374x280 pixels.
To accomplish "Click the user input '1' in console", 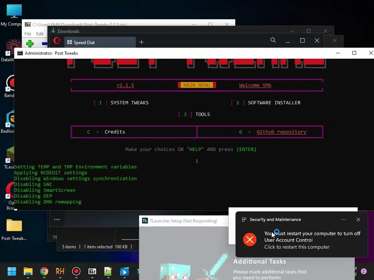I will click(197, 161).
